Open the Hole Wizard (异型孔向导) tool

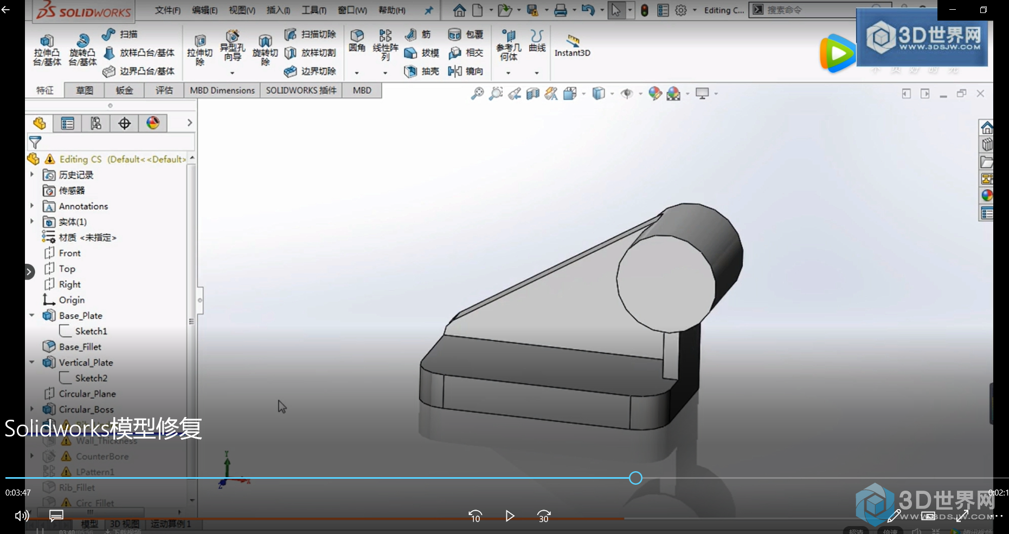pyautogui.click(x=232, y=47)
